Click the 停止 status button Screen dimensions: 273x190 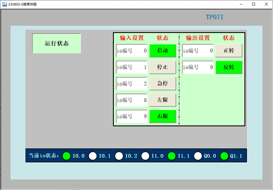tap(163, 67)
